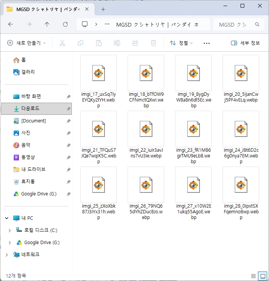
Task: Go up one folder level
Action: (47, 24)
